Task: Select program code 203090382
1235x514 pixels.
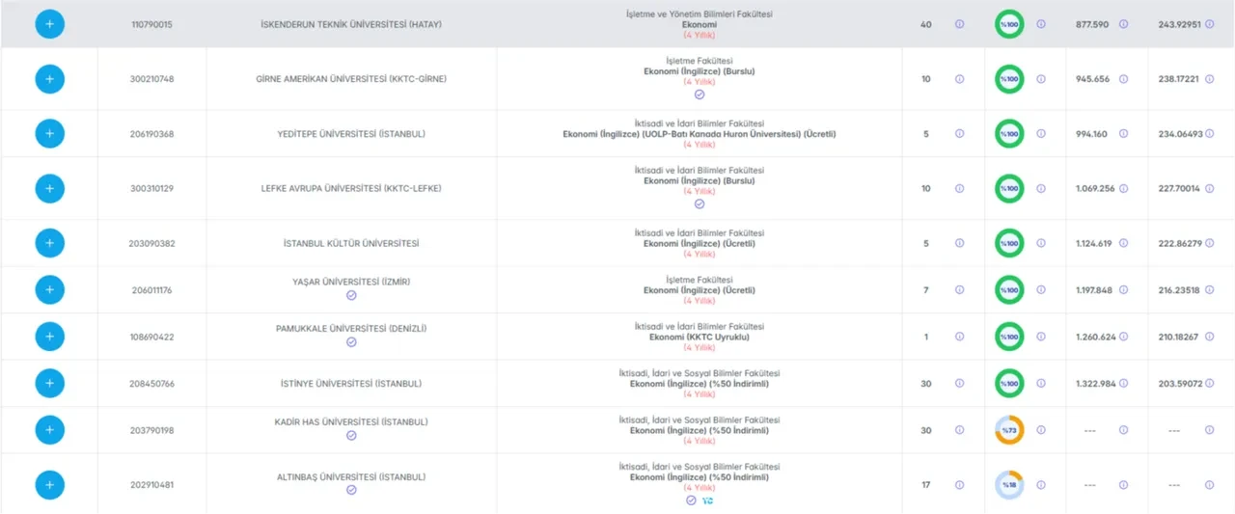Action: tap(151, 243)
